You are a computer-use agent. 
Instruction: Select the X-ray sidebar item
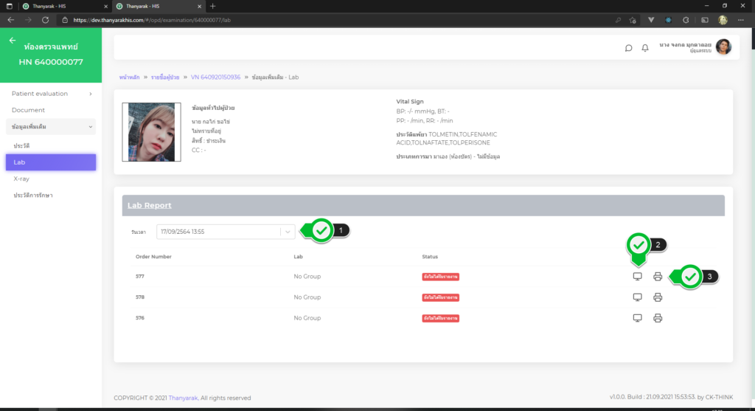21,179
